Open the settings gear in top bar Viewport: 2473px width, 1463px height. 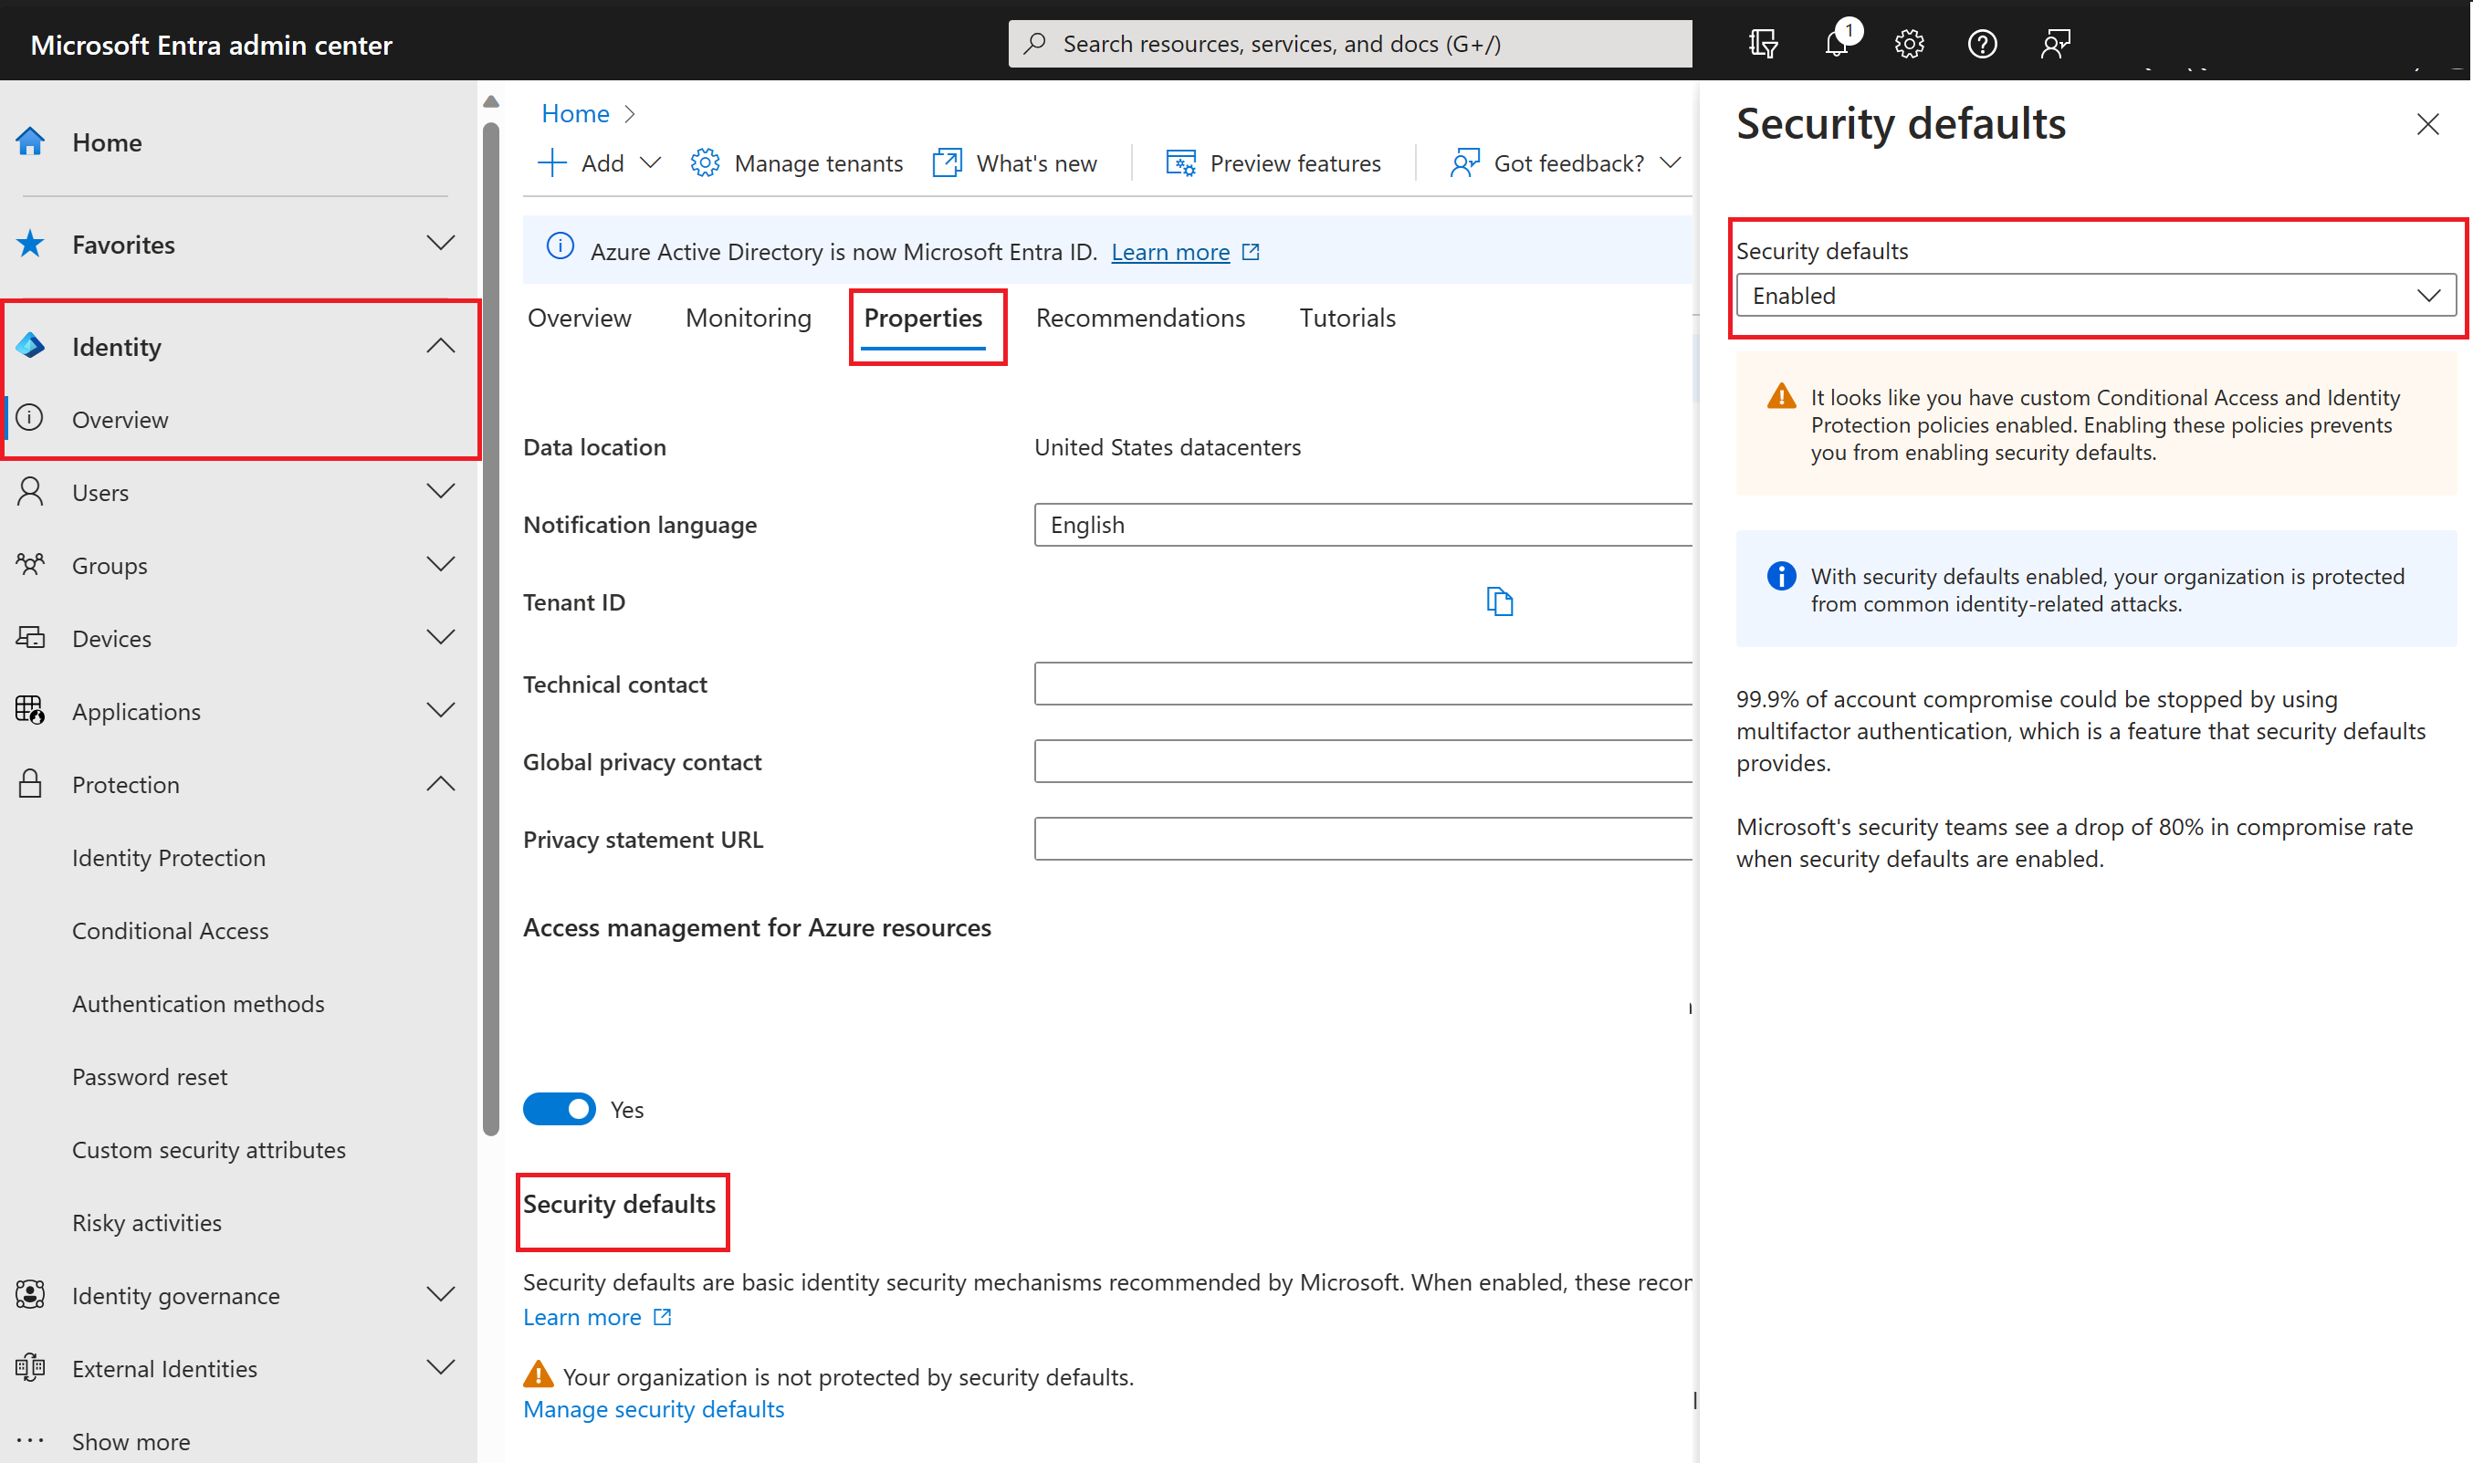[1908, 44]
